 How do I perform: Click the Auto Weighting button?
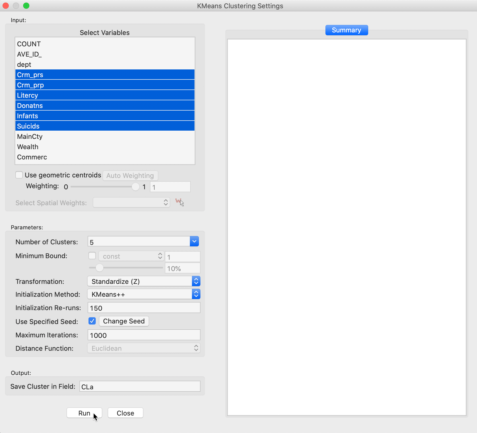tap(130, 176)
